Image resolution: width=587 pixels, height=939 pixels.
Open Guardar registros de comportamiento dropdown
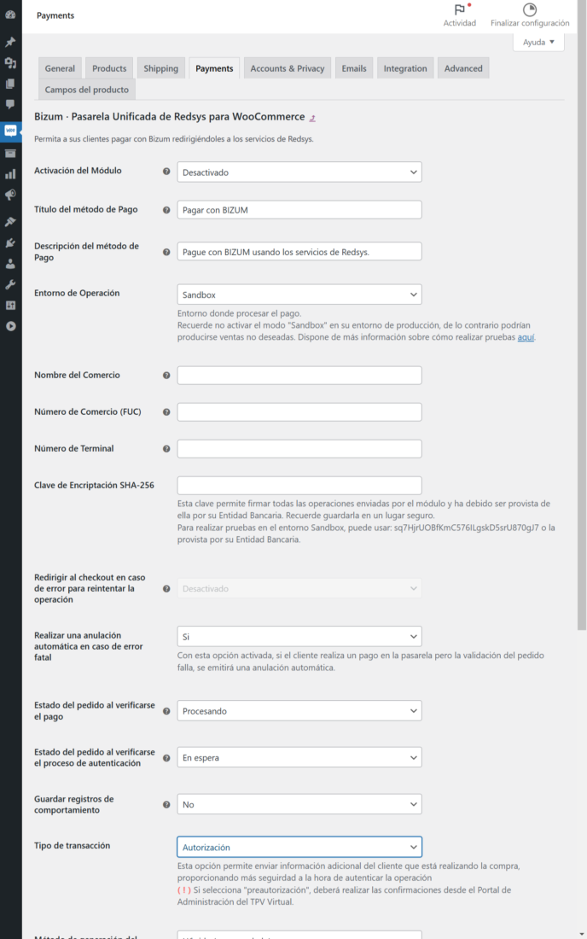click(x=299, y=804)
